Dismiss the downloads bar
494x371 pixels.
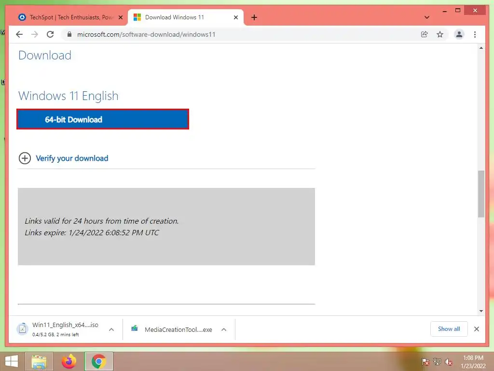[x=476, y=329]
